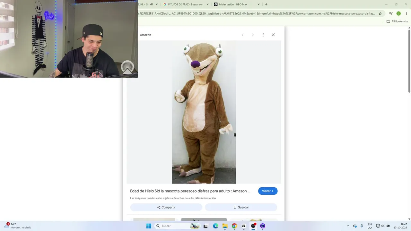This screenshot has height=231, width=411.
Task: Close the HBO Max tab
Action: pos(258,4)
